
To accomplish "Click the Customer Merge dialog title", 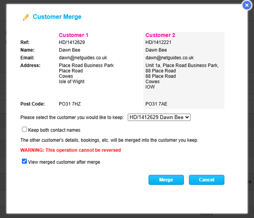I will pos(57,17).
